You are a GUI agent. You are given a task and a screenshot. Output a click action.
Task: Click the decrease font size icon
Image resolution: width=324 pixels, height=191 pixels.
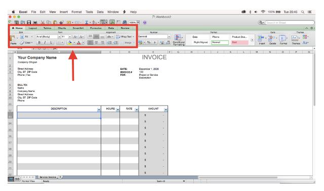tap(82, 37)
